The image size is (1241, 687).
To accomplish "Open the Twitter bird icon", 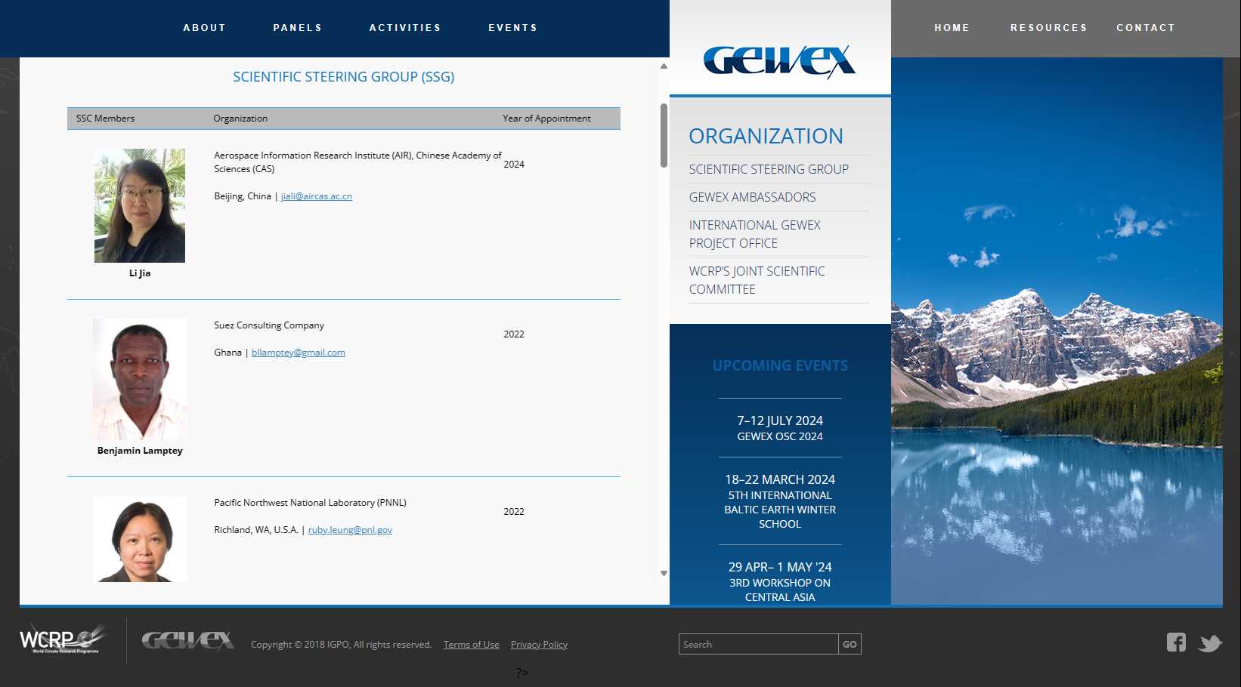I will tap(1210, 643).
